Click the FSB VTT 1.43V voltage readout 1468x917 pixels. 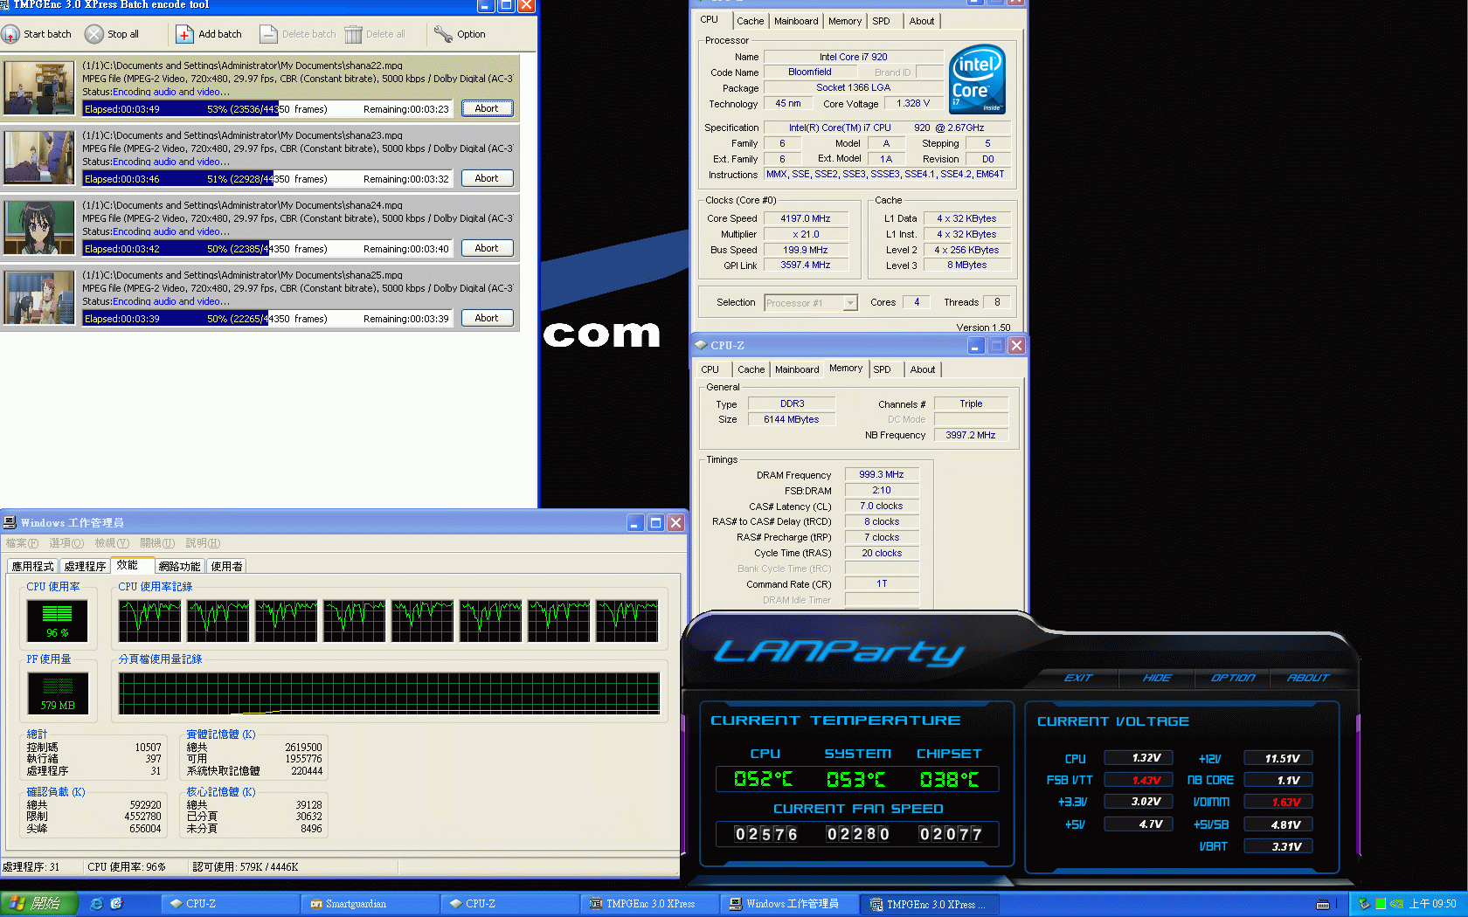1138,780
